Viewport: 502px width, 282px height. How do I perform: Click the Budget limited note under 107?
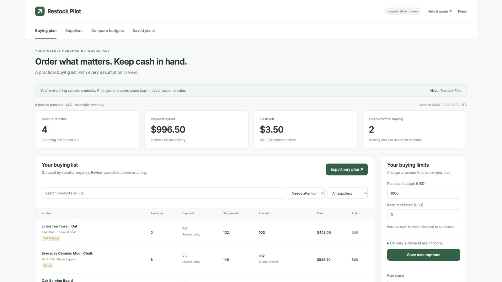(268, 262)
